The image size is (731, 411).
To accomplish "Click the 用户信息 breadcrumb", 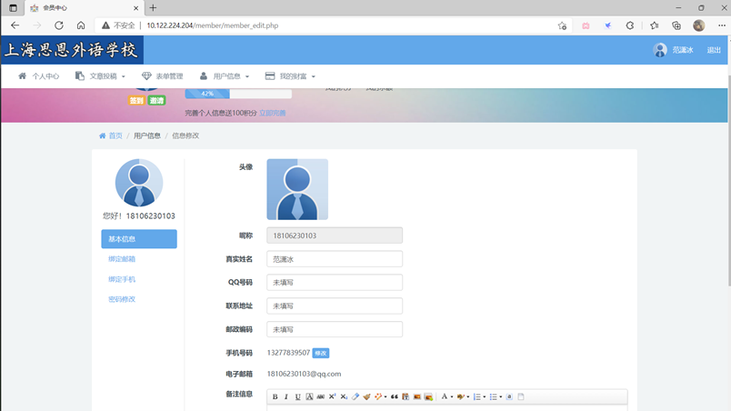I will [x=147, y=135].
